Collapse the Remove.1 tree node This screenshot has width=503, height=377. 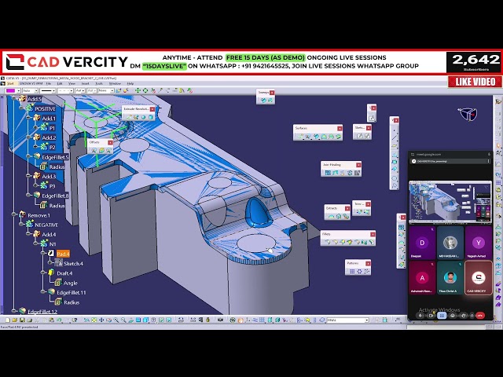(x=14, y=214)
